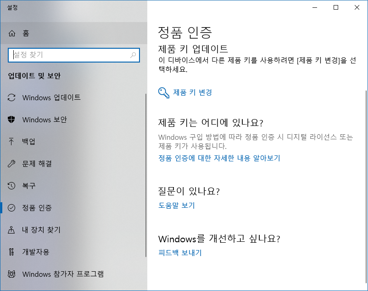The image size is (368, 291).
Task: Click the Windows 보안 shield icon
Action: point(11,120)
